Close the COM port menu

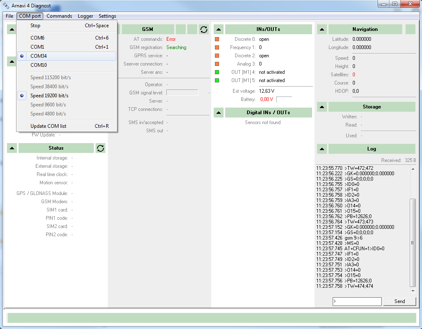(x=30, y=16)
